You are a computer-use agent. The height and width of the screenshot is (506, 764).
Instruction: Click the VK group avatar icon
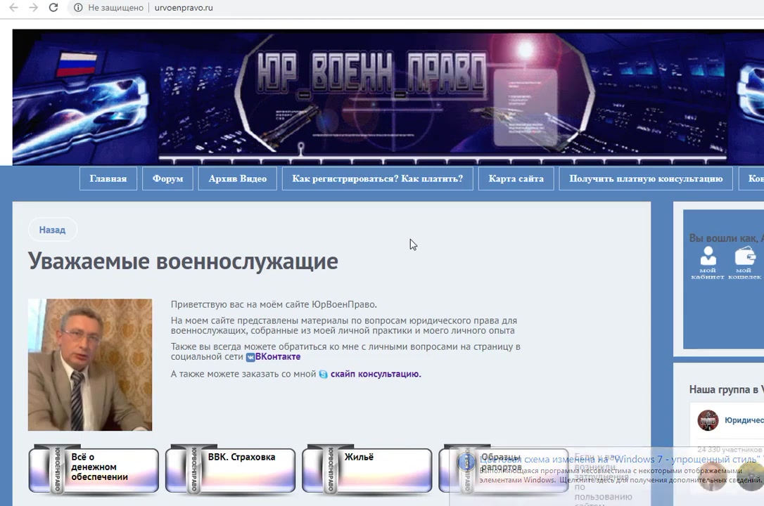pyautogui.click(x=708, y=420)
